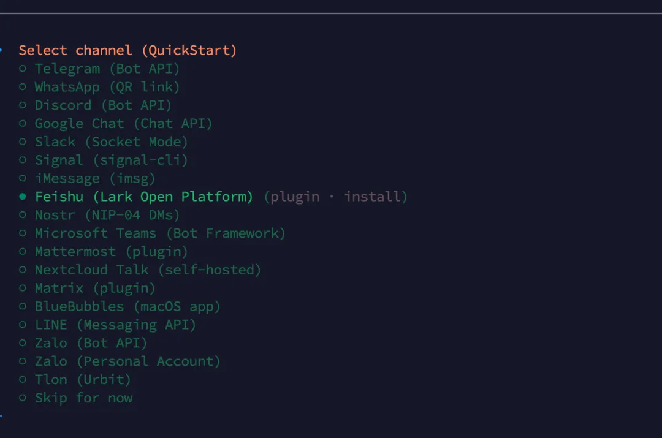Click Skip for now
This screenshot has width=662, height=438.
tap(83, 398)
